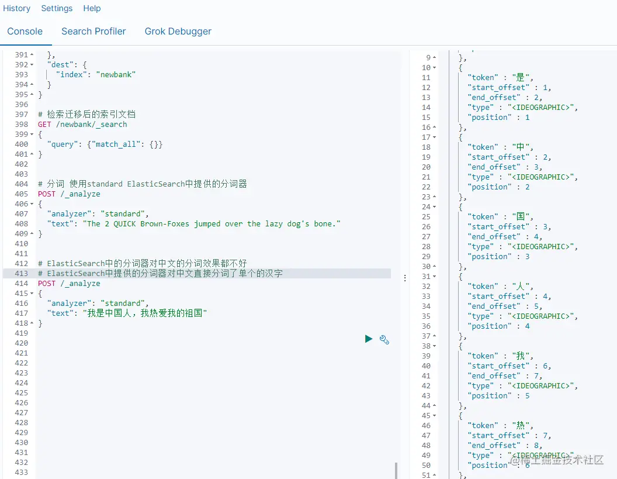Toggle fold arrow at line 409

click(x=32, y=233)
